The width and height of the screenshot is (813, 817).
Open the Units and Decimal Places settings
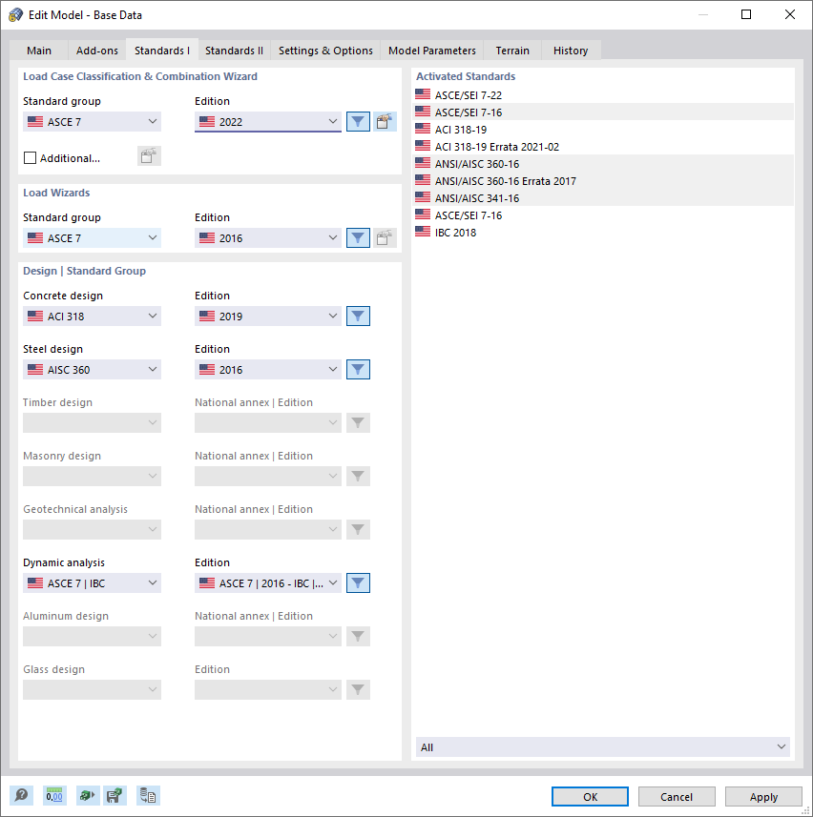pyautogui.click(x=54, y=795)
